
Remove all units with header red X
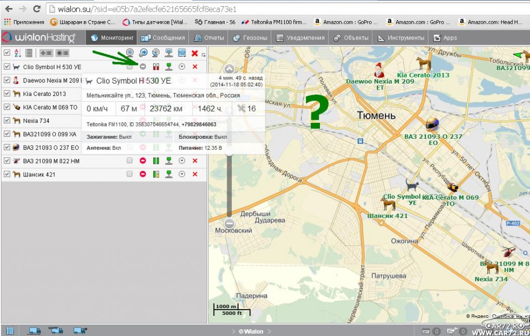click(x=195, y=53)
